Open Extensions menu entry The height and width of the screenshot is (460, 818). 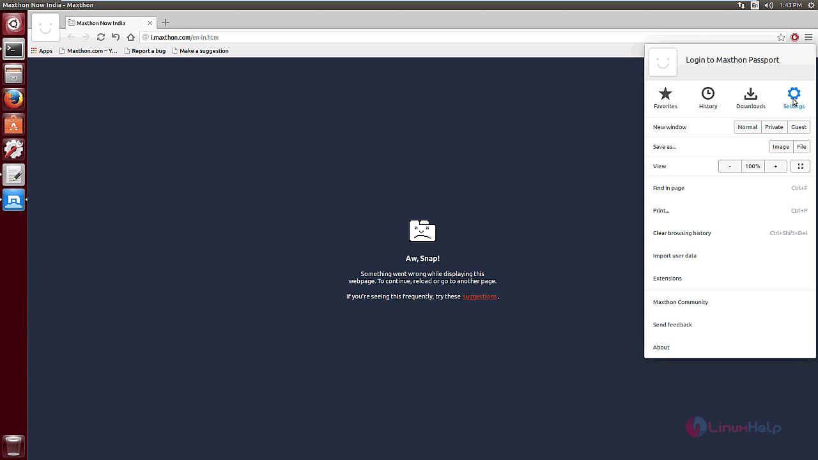point(730,279)
